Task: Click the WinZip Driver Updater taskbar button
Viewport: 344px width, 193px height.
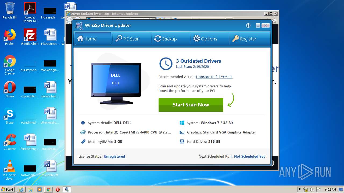Action: [x=67, y=190]
